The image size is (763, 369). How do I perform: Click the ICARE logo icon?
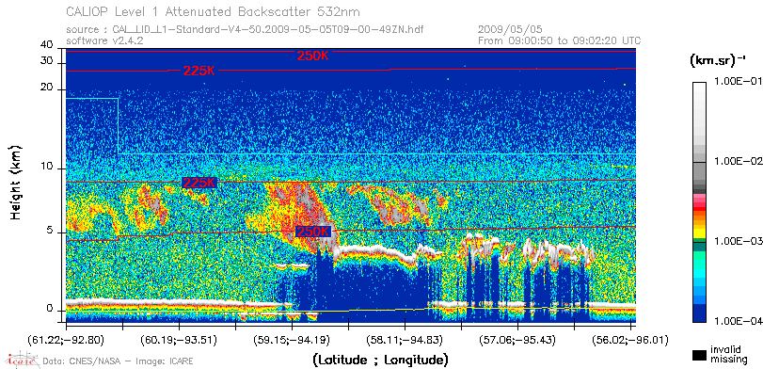pyautogui.click(x=22, y=360)
